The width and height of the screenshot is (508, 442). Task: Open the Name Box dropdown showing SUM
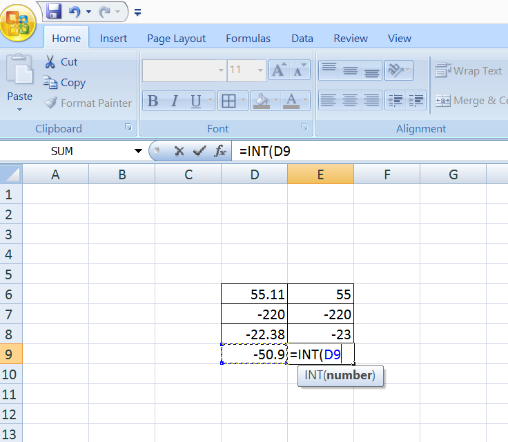[138, 151]
